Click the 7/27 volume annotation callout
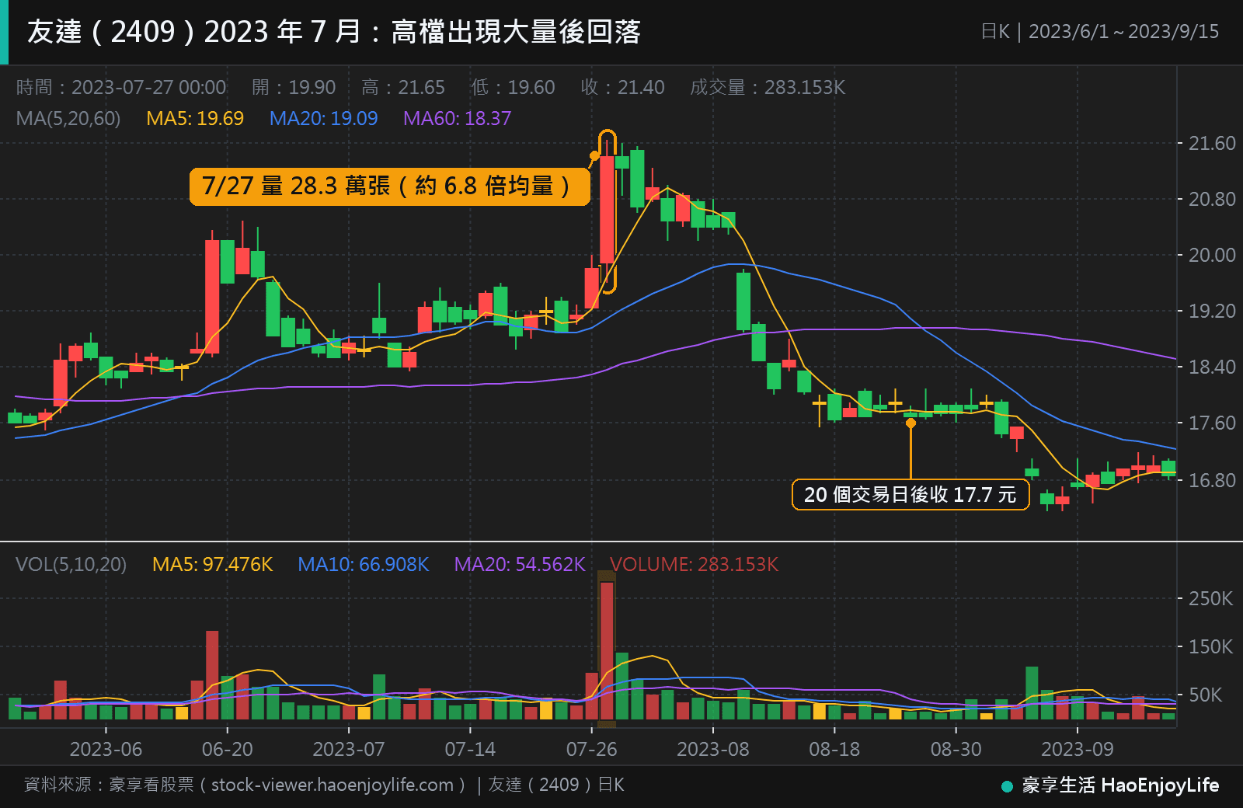Image resolution: width=1243 pixels, height=808 pixels. coord(390,186)
